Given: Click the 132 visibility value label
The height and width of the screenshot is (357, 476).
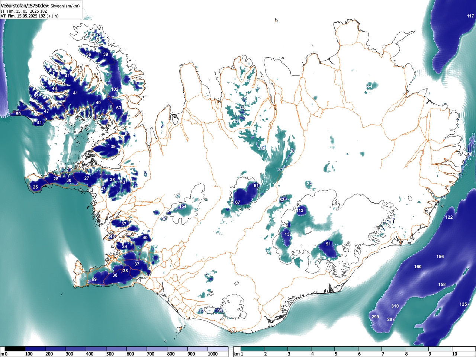Looking at the screenshot, I should [288, 234].
